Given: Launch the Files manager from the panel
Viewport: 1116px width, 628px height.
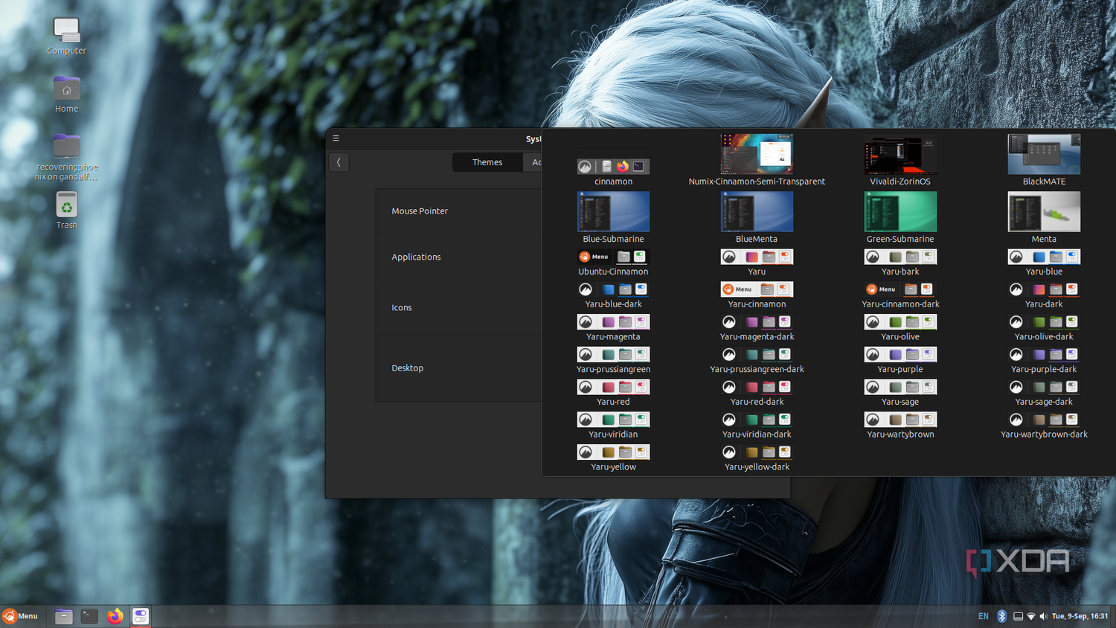Looking at the screenshot, I should [x=63, y=616].
